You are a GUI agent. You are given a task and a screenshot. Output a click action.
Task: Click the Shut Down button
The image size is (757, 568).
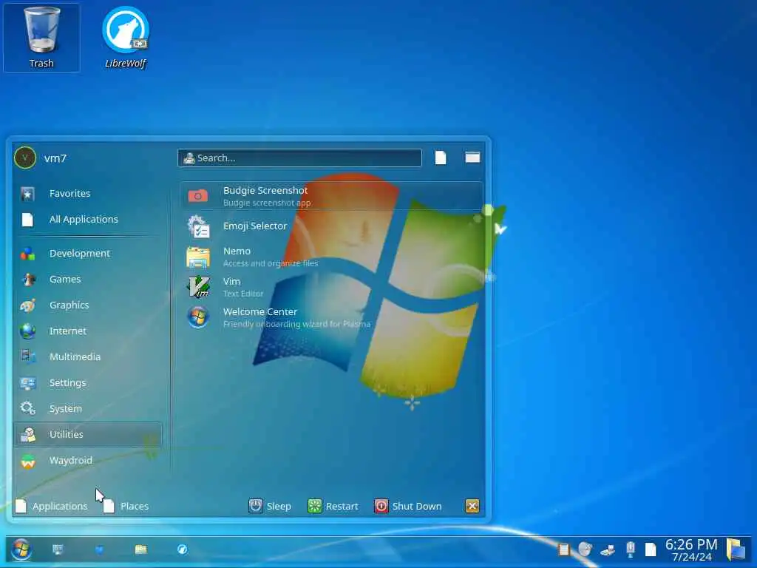pos(408,506)
